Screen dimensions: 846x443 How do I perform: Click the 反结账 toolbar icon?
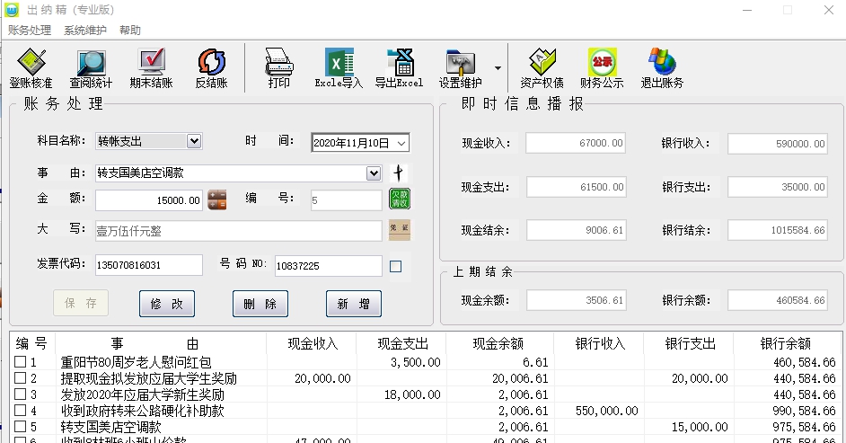click(212, 68)
